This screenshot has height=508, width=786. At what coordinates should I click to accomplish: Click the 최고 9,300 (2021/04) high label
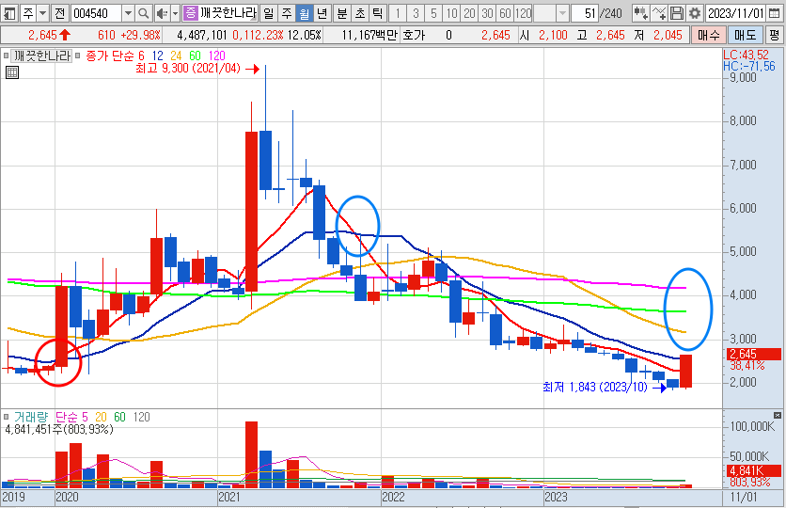click(188, 68)
